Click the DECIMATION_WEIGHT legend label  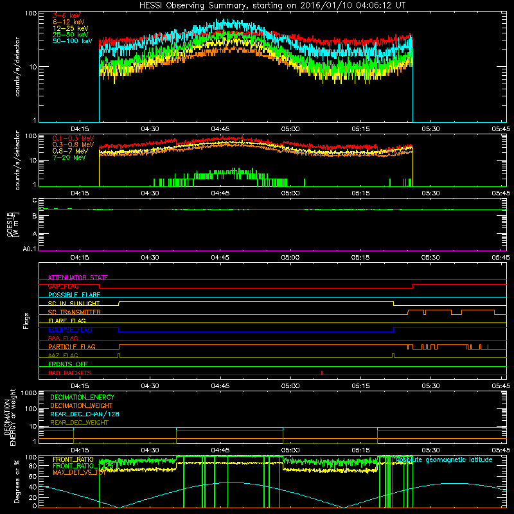click(82, 405)
